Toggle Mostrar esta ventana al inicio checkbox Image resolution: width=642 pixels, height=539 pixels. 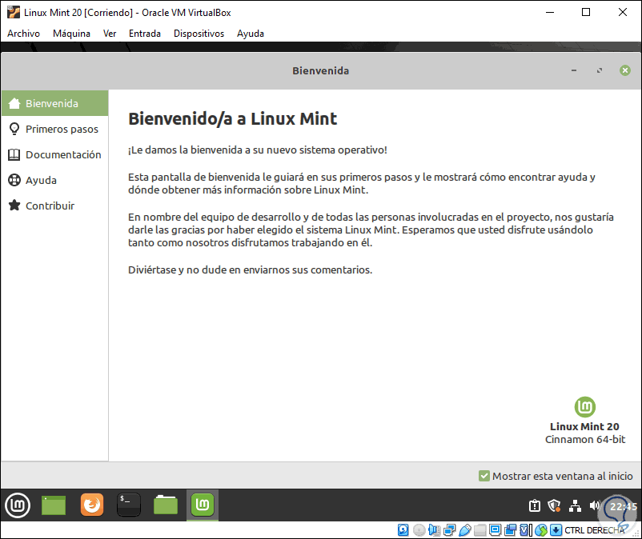(484, 476)
